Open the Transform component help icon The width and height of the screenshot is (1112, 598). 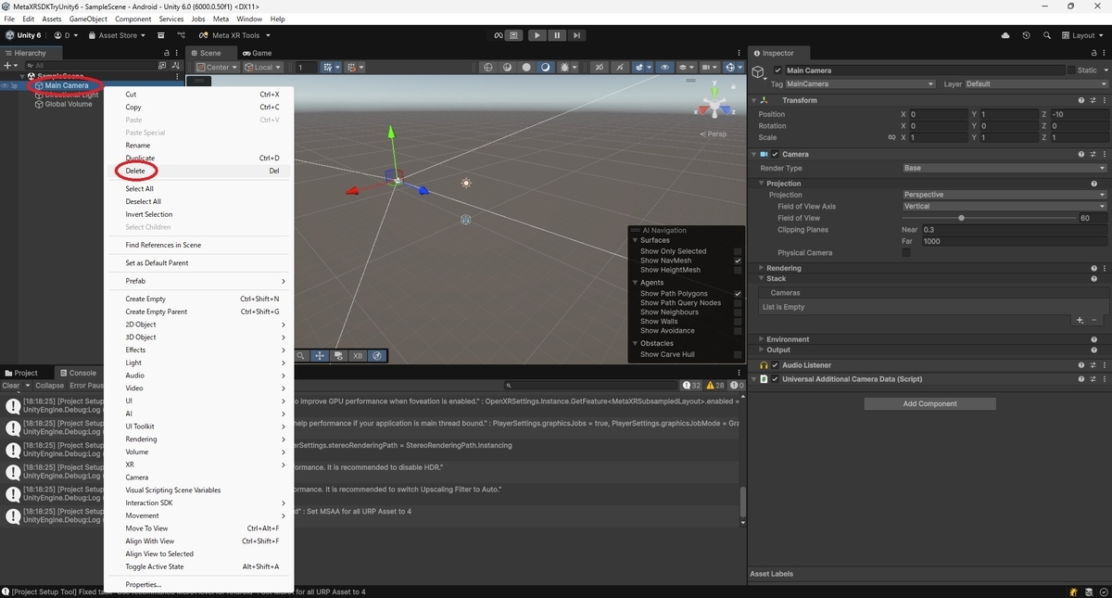1081,100
